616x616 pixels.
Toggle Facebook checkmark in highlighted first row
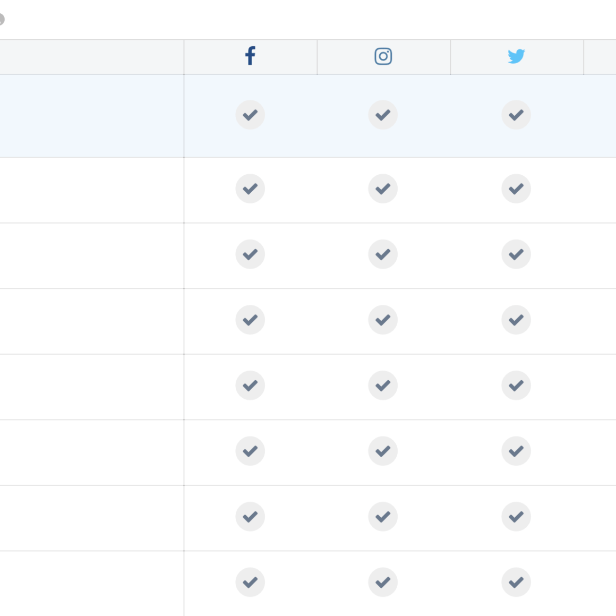(x=250, y=115)
